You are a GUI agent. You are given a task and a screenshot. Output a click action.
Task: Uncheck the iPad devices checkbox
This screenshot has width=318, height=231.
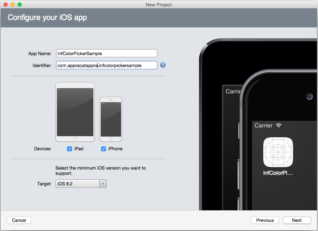click(x=69, y=148)
